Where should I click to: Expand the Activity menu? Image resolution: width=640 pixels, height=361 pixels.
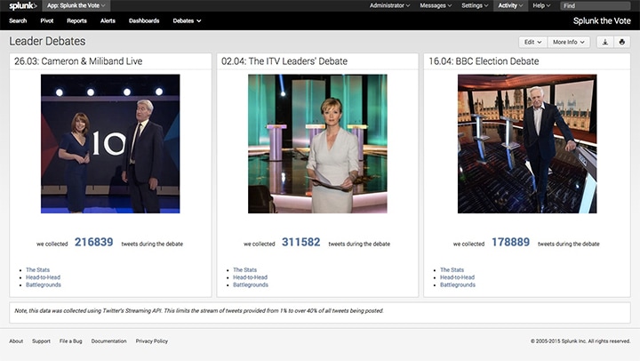pos(510,5)
